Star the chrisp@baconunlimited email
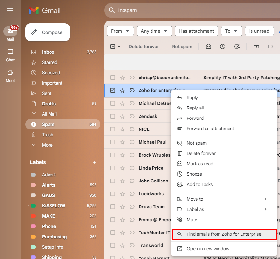The image size is (280, 259). pos(122,78)
